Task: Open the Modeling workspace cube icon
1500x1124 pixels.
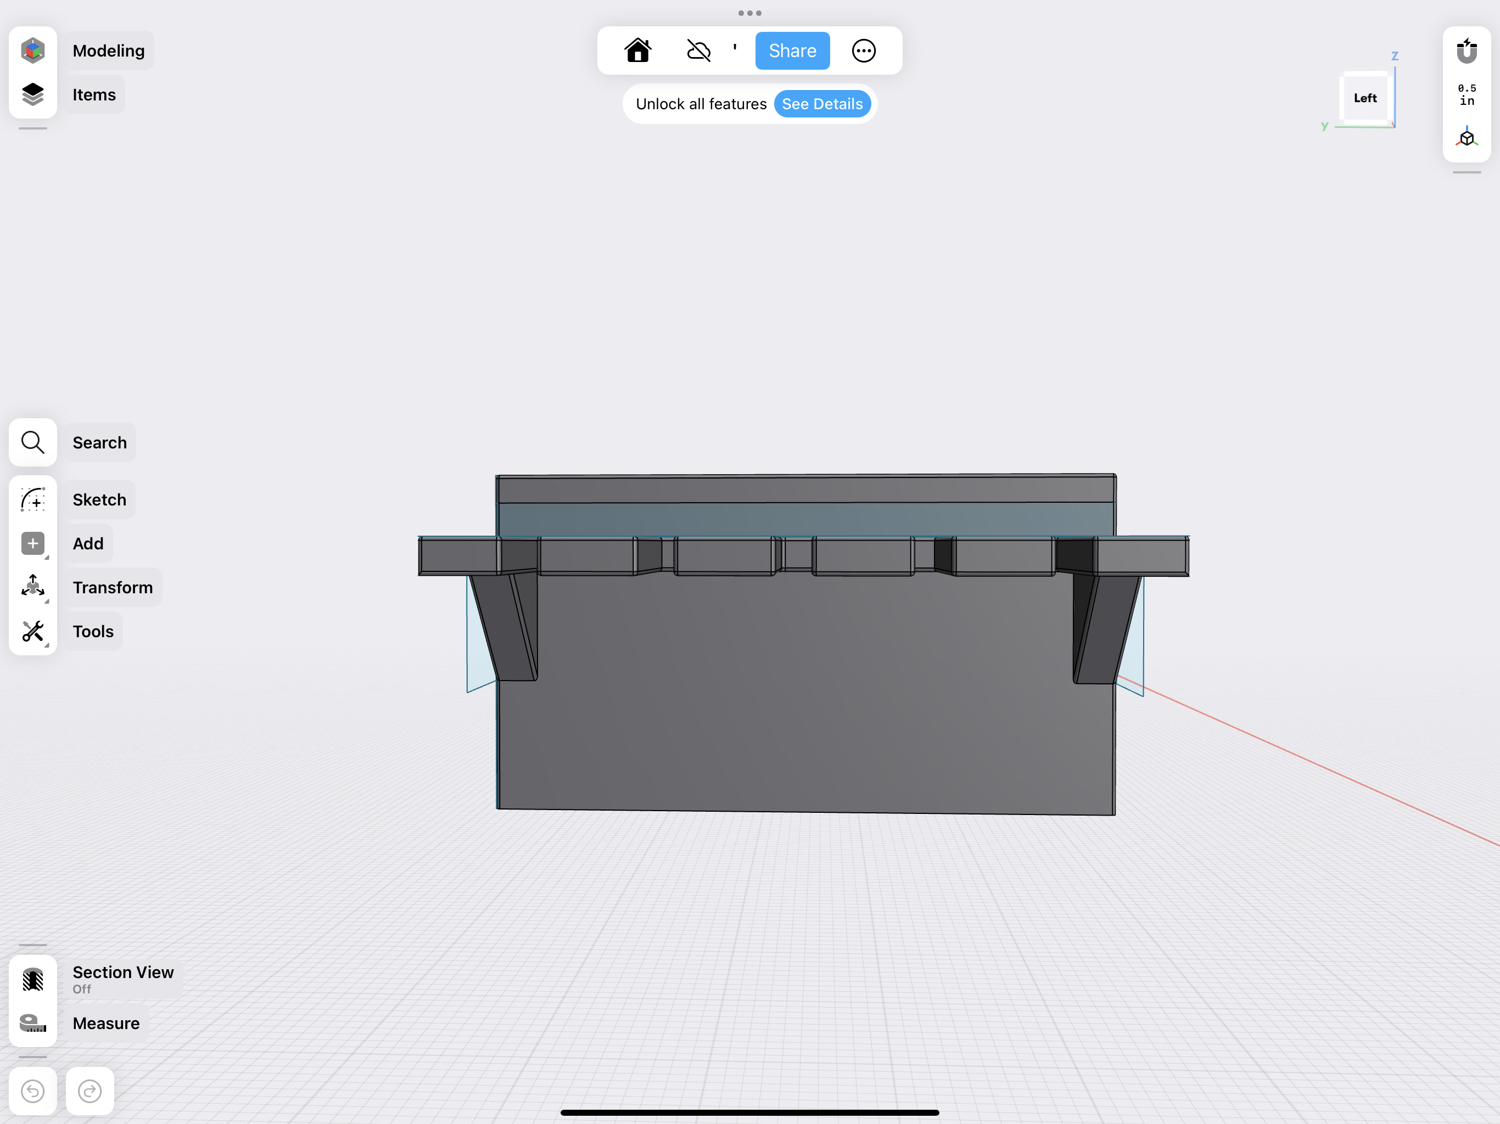Action: (x=32, y=50)
